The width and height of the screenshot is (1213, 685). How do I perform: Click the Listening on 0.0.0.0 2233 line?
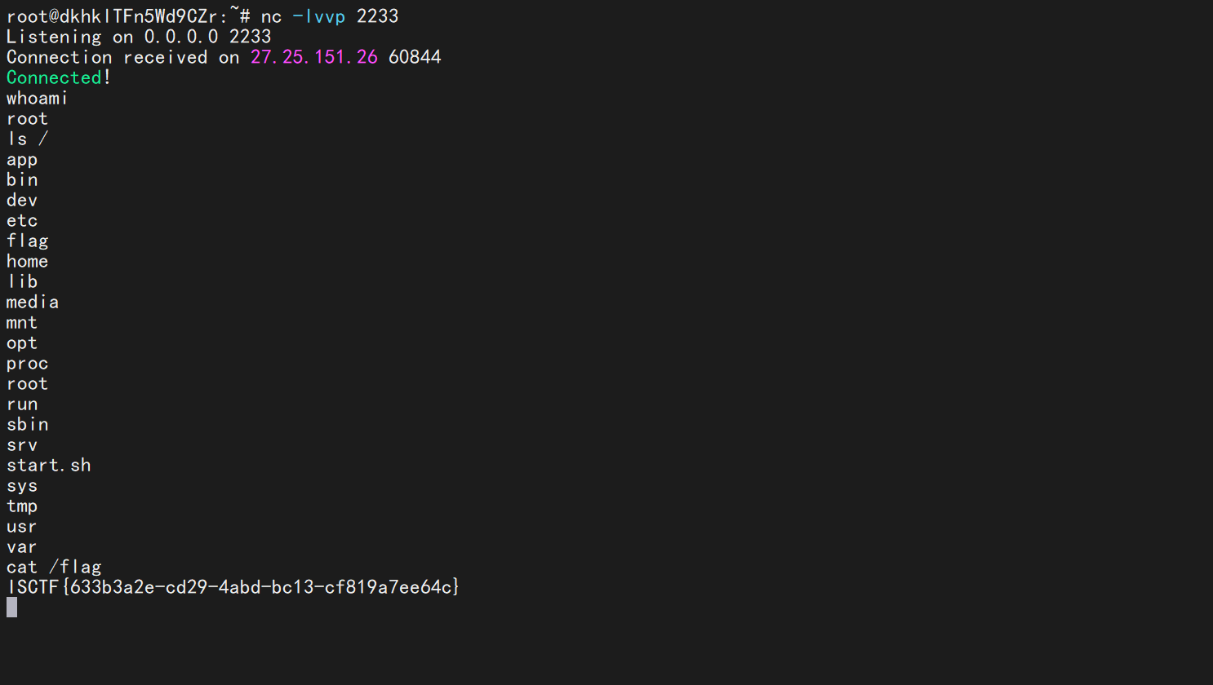click(139, 37)
